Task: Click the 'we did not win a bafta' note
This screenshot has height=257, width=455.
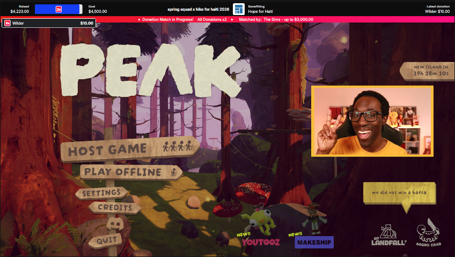Action: coord(399,193)
